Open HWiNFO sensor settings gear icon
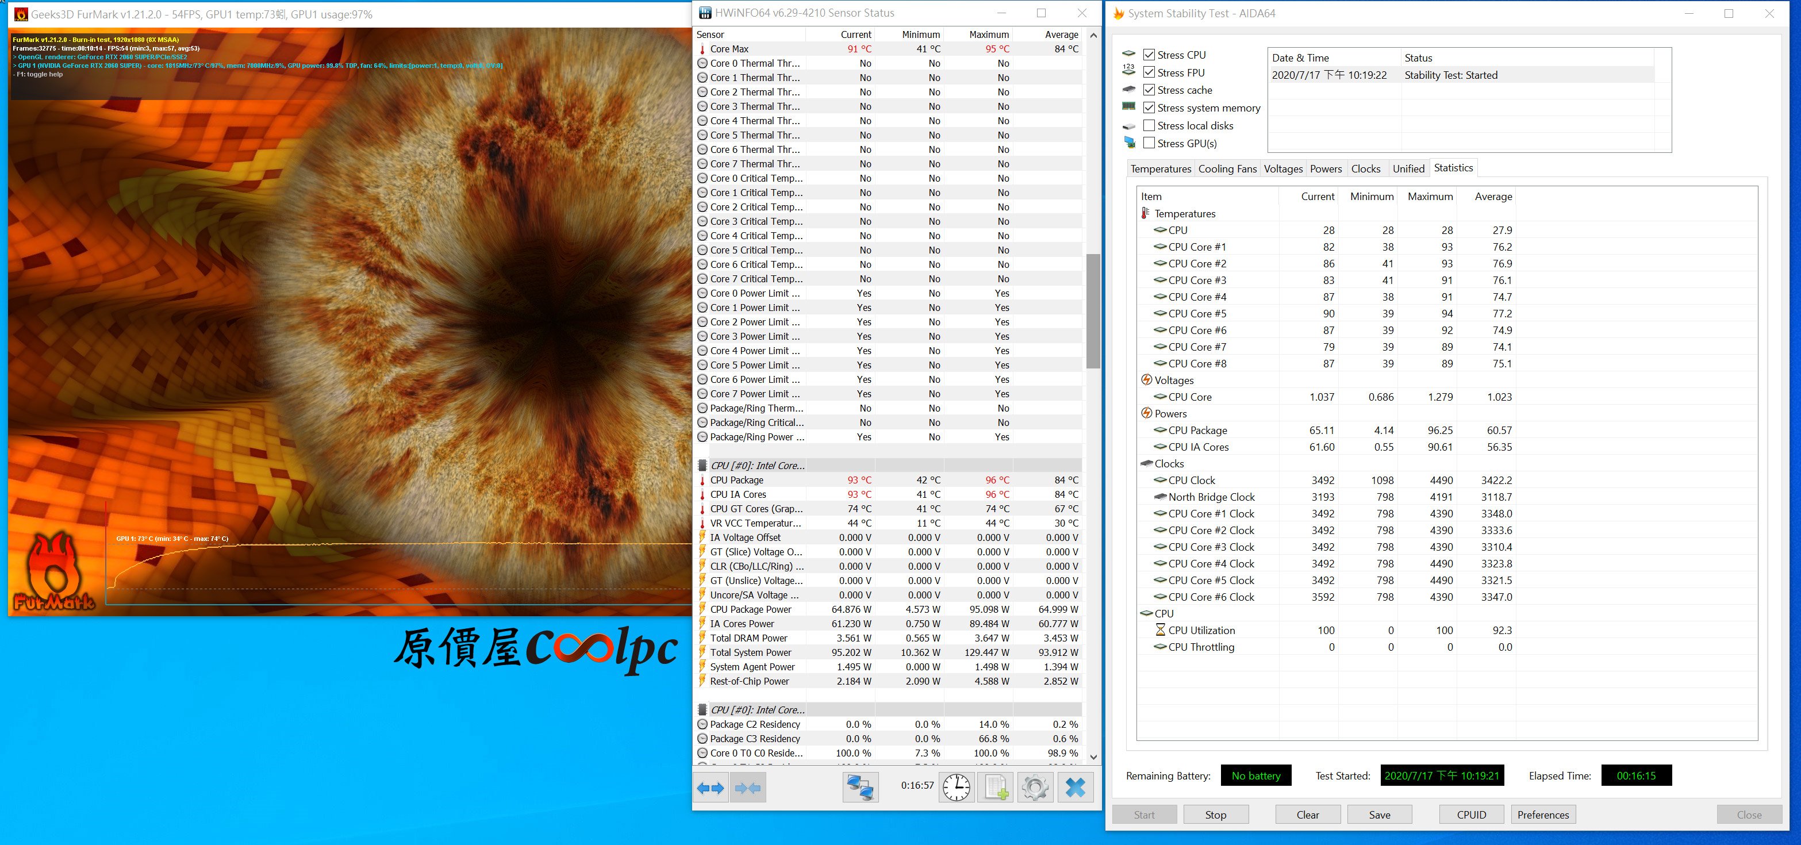Viewport: 1801px width, 845px height. tap(1035, 789)
